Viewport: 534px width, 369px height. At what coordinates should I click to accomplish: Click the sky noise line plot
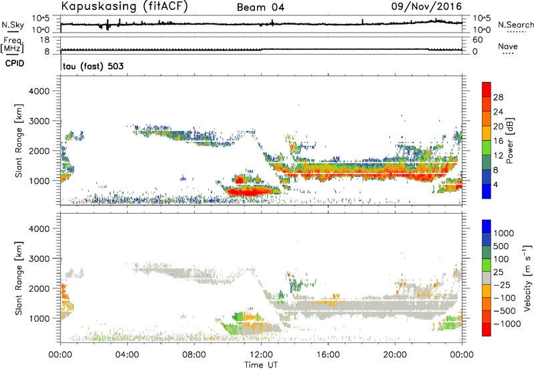261,24
